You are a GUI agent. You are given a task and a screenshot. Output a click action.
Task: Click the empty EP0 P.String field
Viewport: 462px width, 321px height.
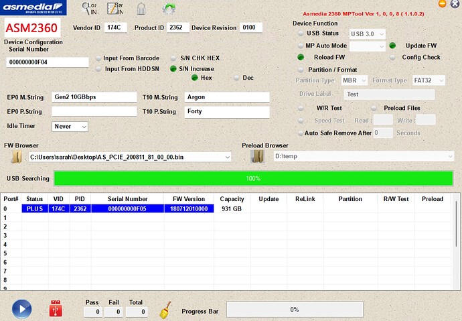94,111
